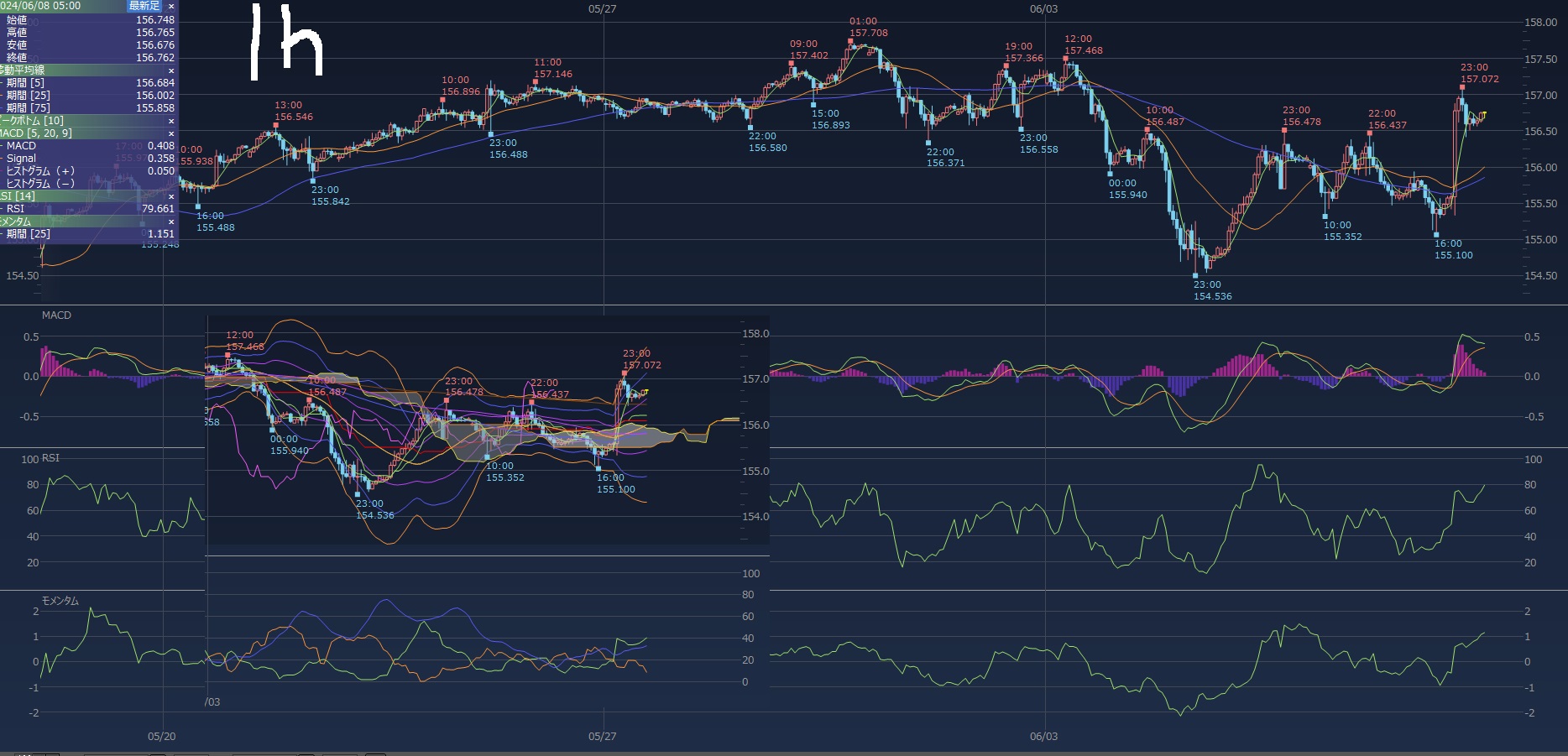The width and height of the screenshot is (1568, 756).
Task: Click the 158.00 price axis label
Action: pyautogui.click(x=1540, y=23)
